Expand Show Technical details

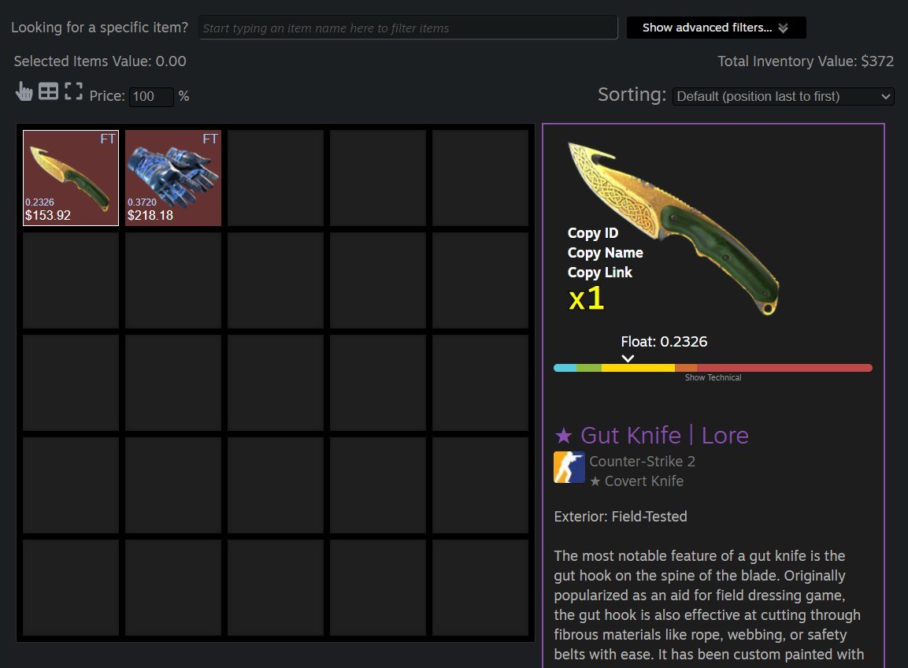pyautogui.click(x=713, y=378)
